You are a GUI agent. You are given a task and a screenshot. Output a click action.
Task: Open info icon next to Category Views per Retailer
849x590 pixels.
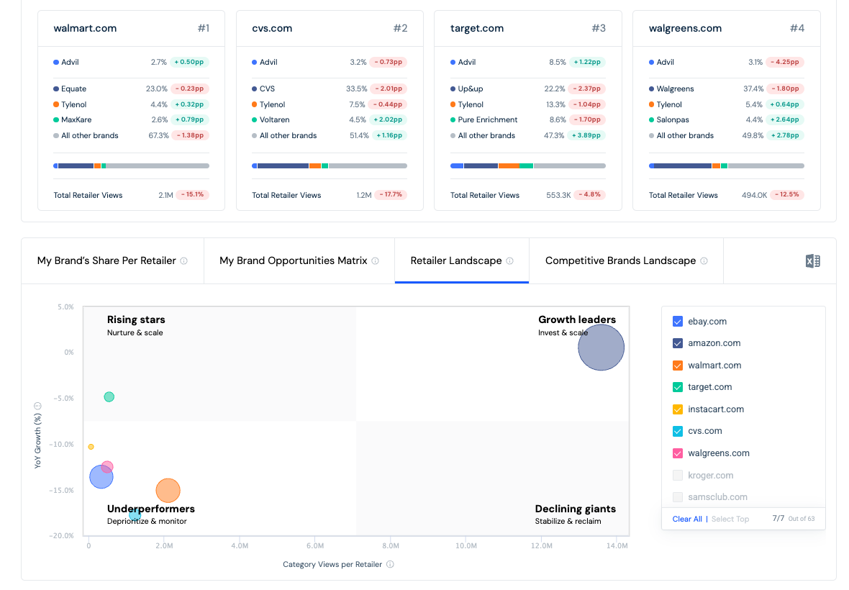(x=391, y=564)
